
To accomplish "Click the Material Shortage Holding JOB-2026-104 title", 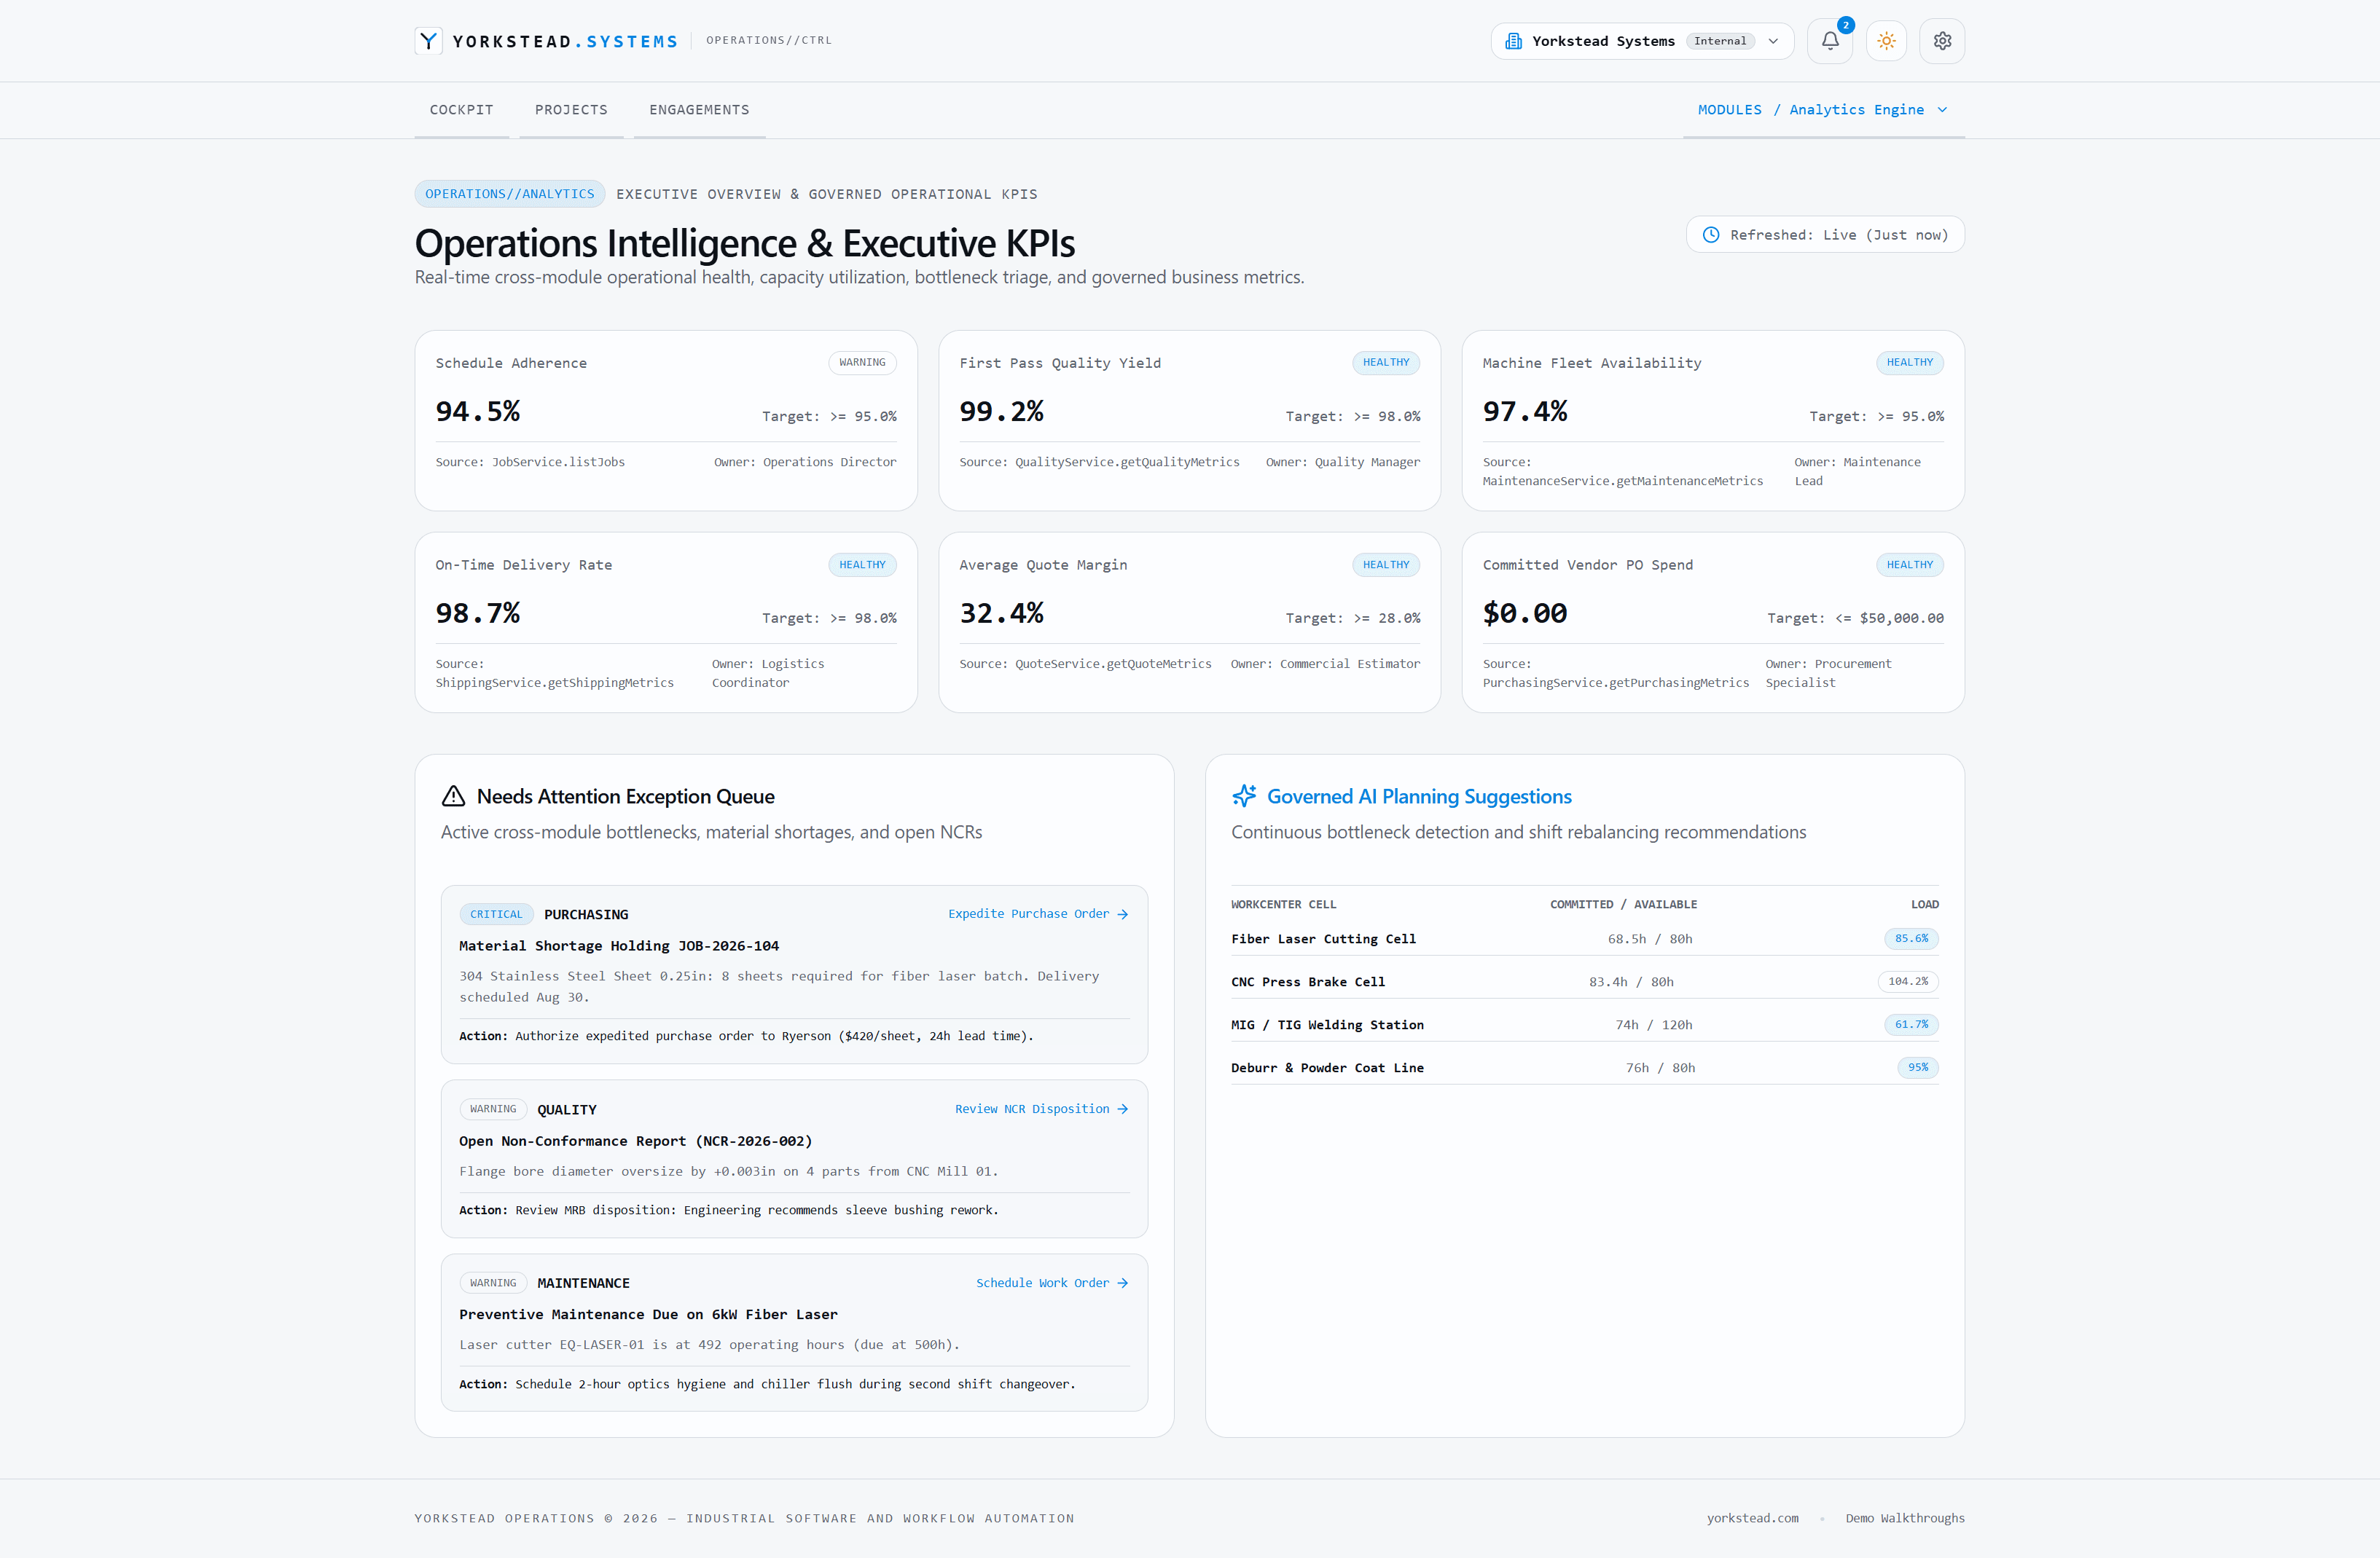I will pyautogui.click(x=619, y=946).
